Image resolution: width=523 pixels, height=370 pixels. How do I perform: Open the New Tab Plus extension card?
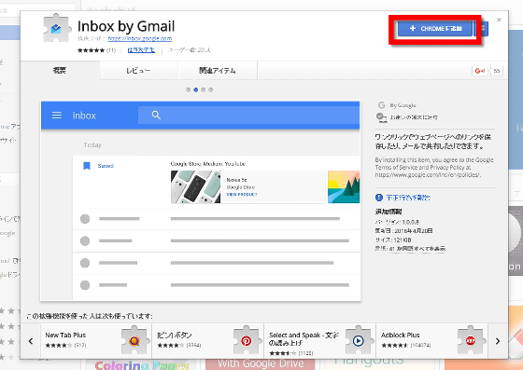(96, 341)
